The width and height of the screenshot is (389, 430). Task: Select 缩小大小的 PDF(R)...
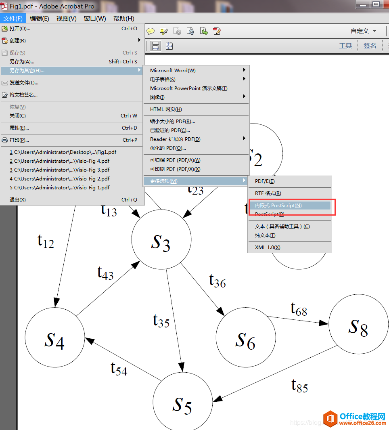[x=196, y=122]
